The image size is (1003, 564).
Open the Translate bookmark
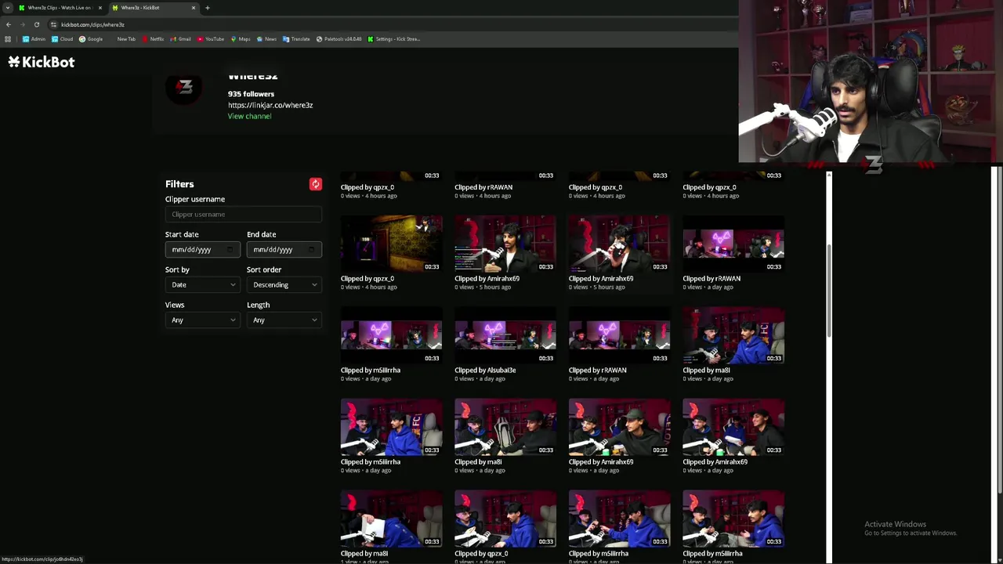[x=296, y=38]
